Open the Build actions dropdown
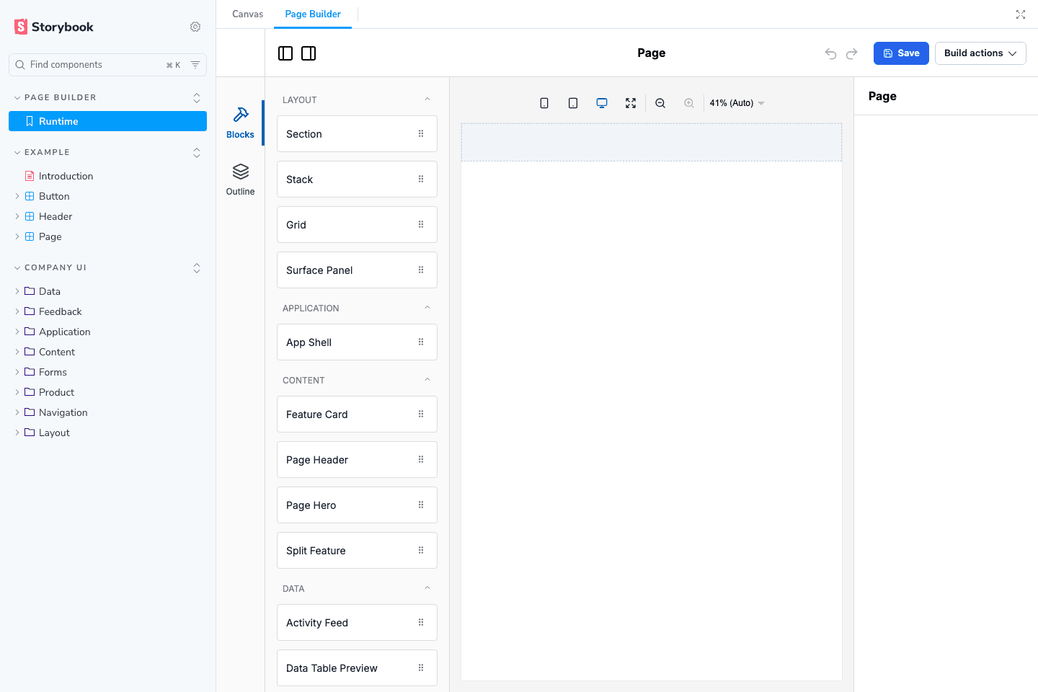This screenshot has height=692, width=1038. [x=980, y=53]
